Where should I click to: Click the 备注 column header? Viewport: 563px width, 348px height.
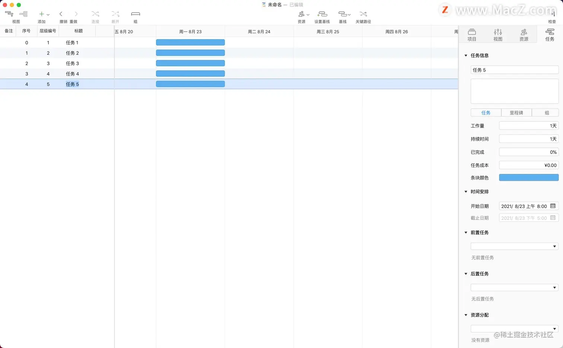click(x=8, y=31)
